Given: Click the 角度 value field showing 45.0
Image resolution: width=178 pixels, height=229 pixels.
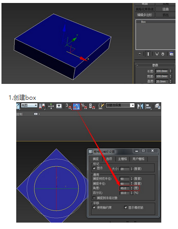Looking at the screenshot, I should [125, 188].
